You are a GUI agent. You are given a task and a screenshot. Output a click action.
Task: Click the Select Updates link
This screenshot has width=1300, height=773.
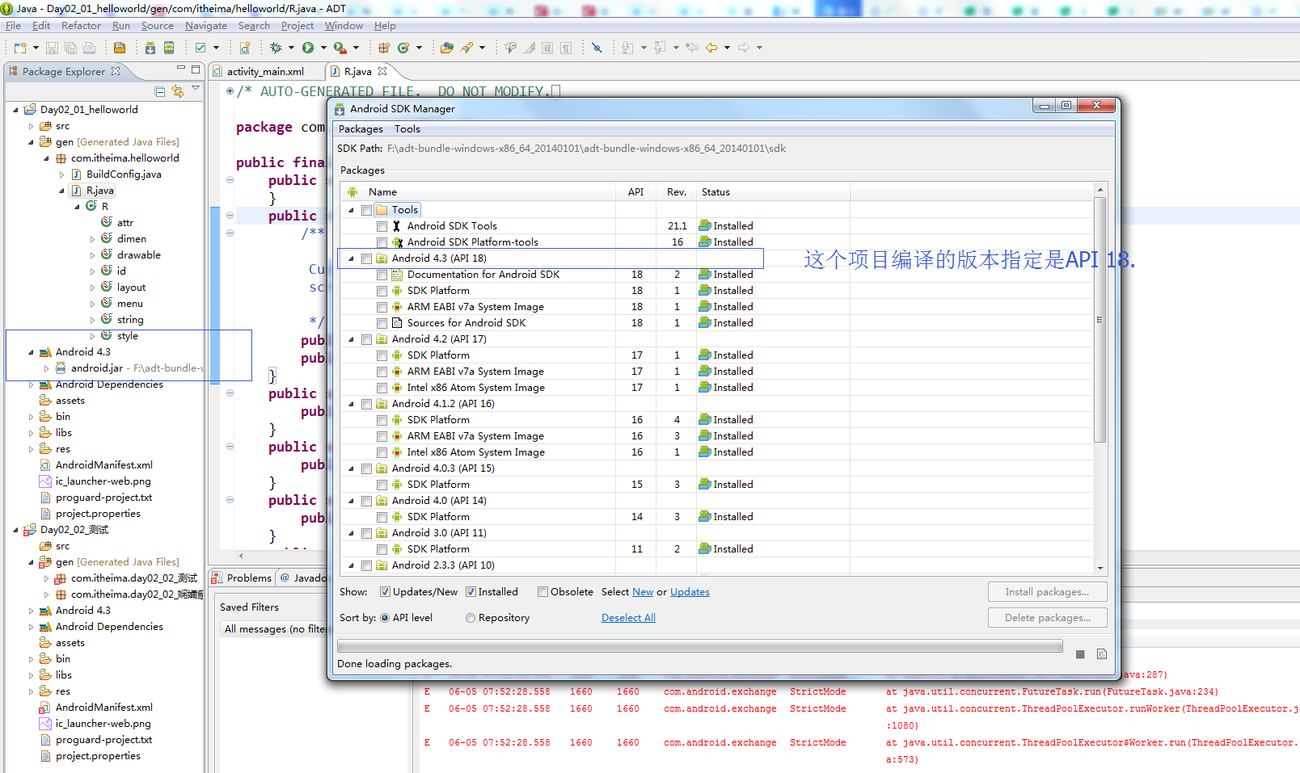pos(690,592)
